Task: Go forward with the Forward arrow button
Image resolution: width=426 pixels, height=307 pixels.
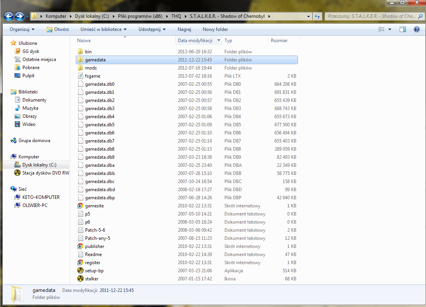Action: [19, 16]
